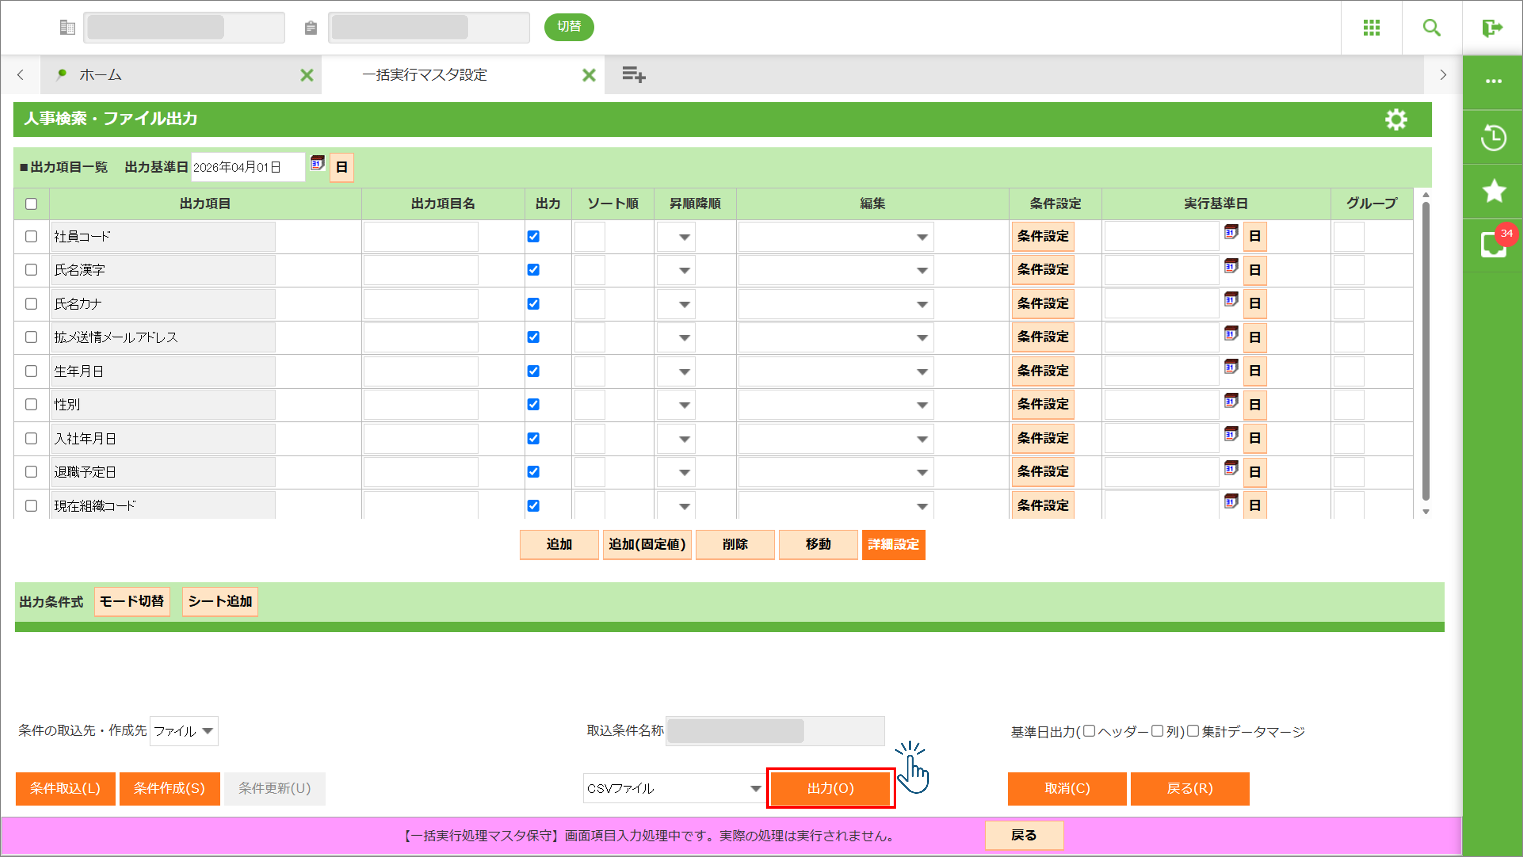Enable the ヘッダー checkbox for 基準日出力
Viewport: 1523px width, 857px height.
pos(1089,731)
